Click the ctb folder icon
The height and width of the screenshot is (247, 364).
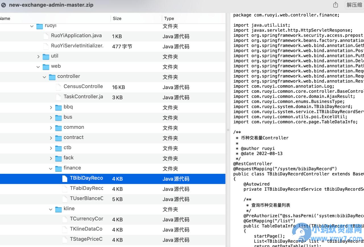58,148
